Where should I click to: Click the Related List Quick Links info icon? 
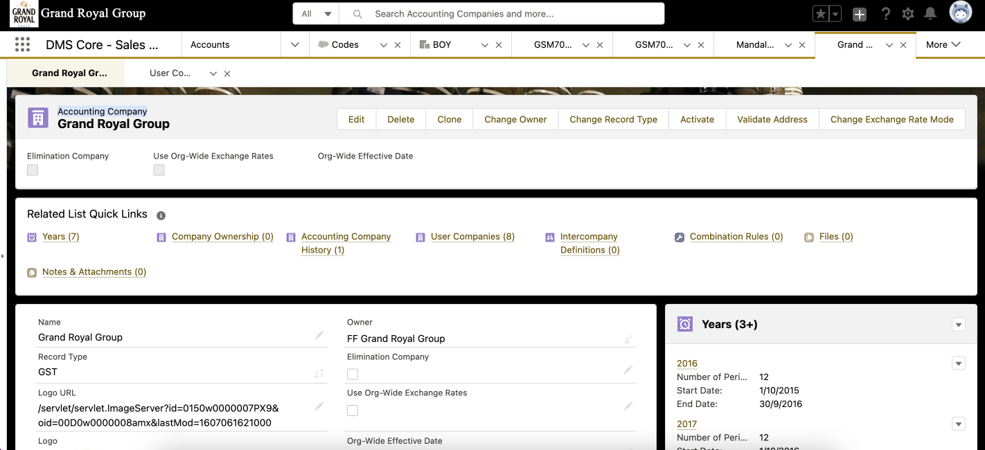click(161, 215)
